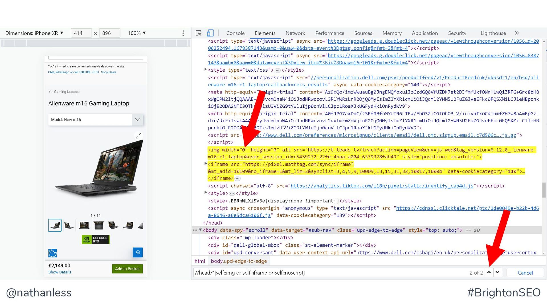Show price details link

tap(60, 272)
